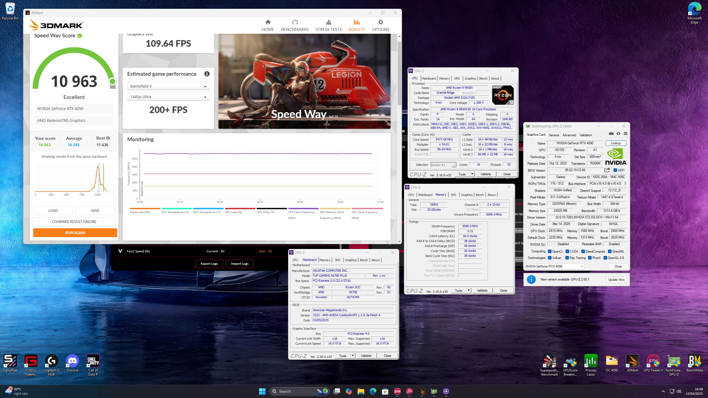The width and height of the screenshot is (708, 398).
Task: Open the Socket #1 selection dropdown in CPU-Z
Action: click(443, 165)
